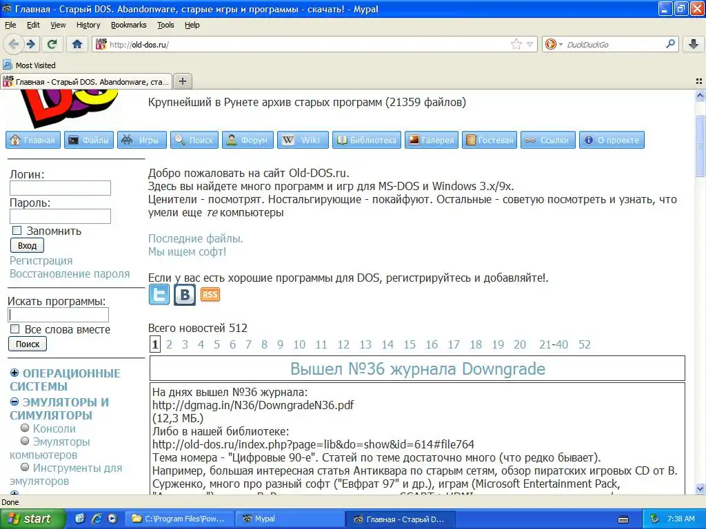Reload the page with the refresh icon
706x529 pixels.
pos(52,44)
